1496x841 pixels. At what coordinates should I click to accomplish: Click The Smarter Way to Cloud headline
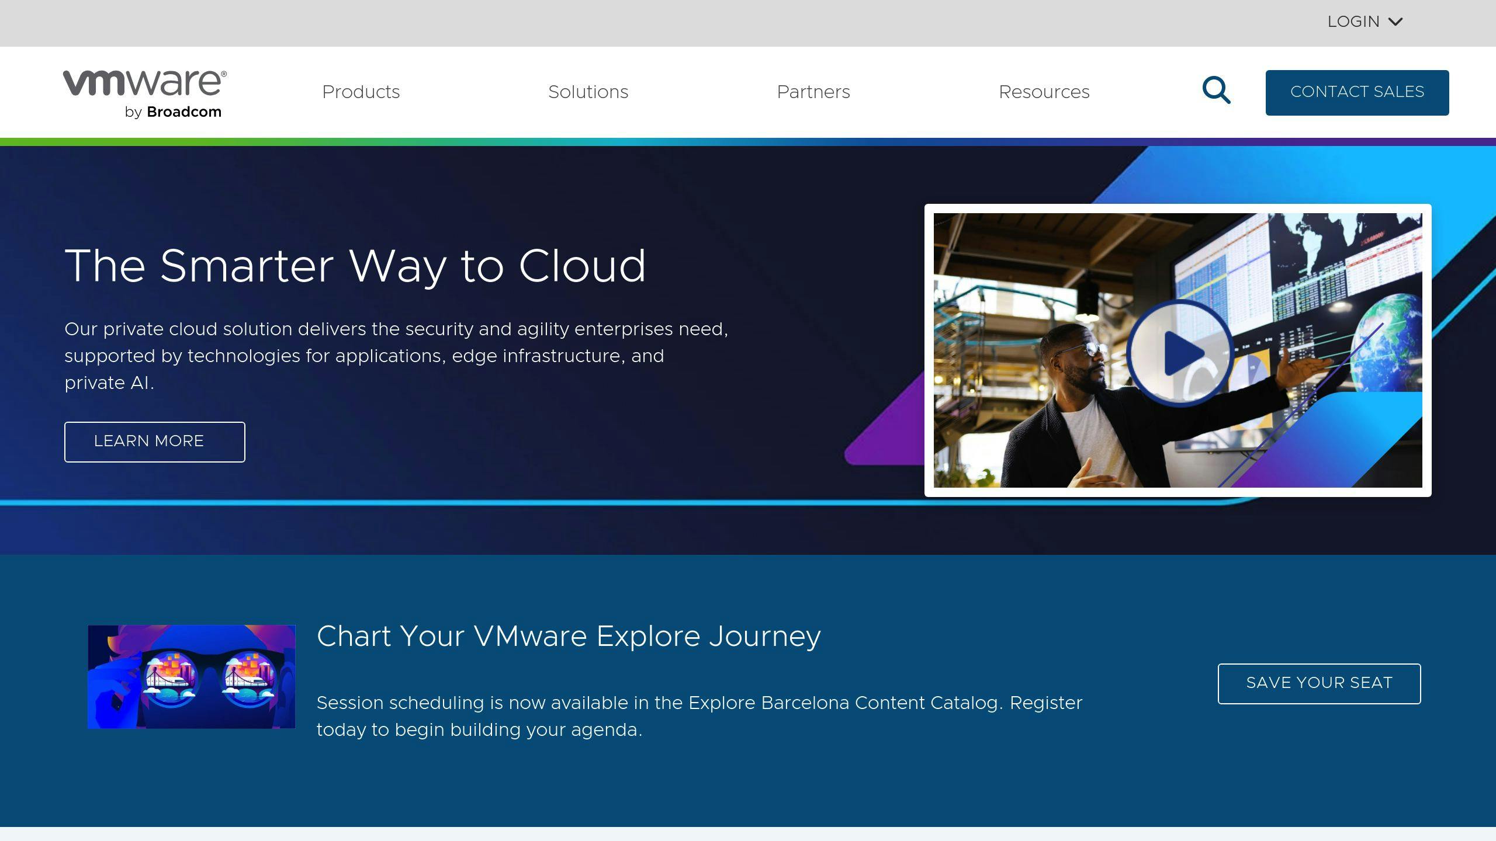tap(355, 267)
